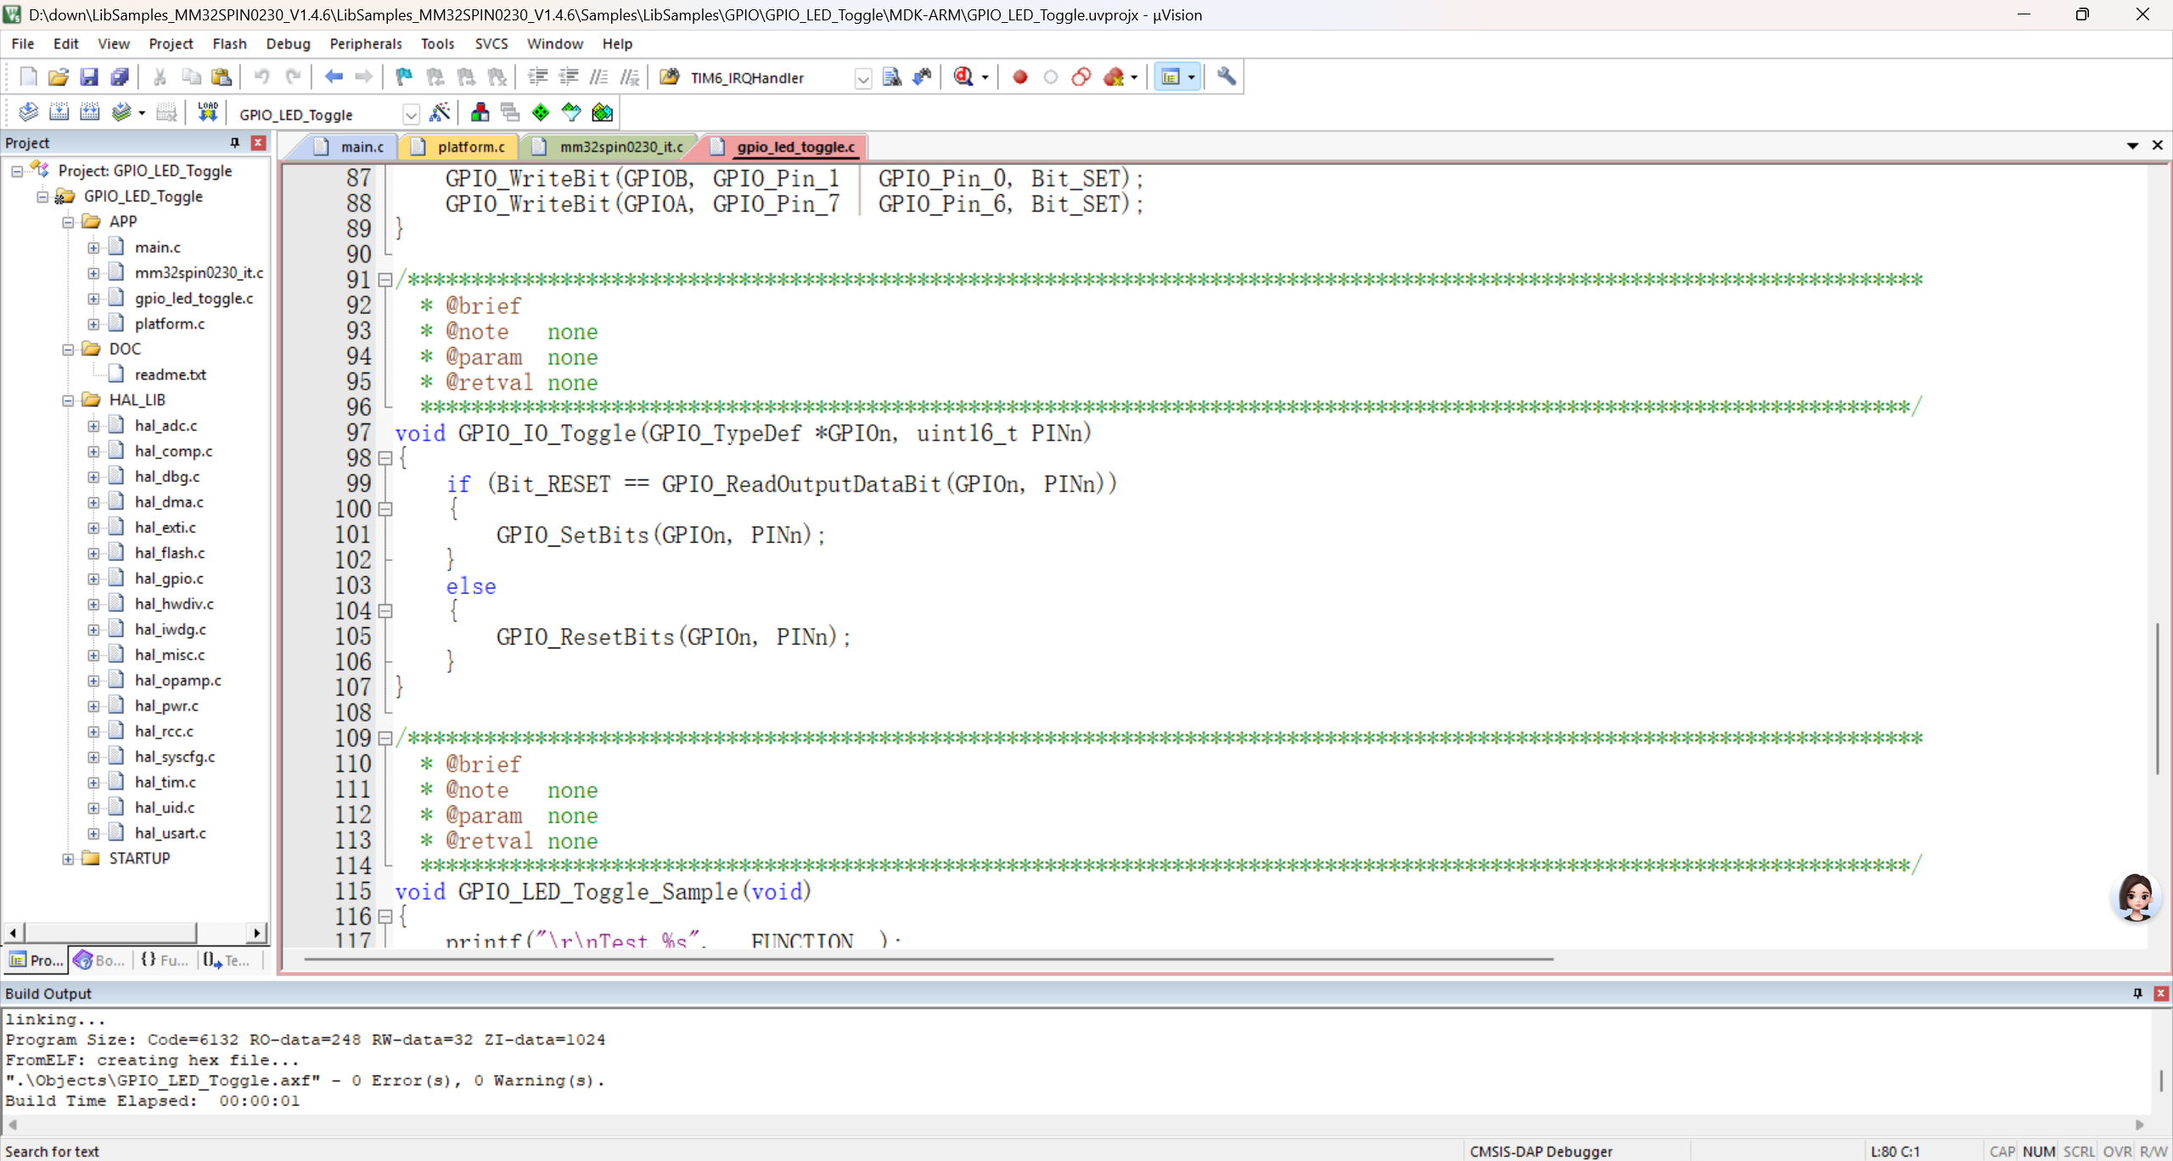Collapse the HAL_LIB group
The width and height of the screenshot is (2173, 1161).
point(68,401)
